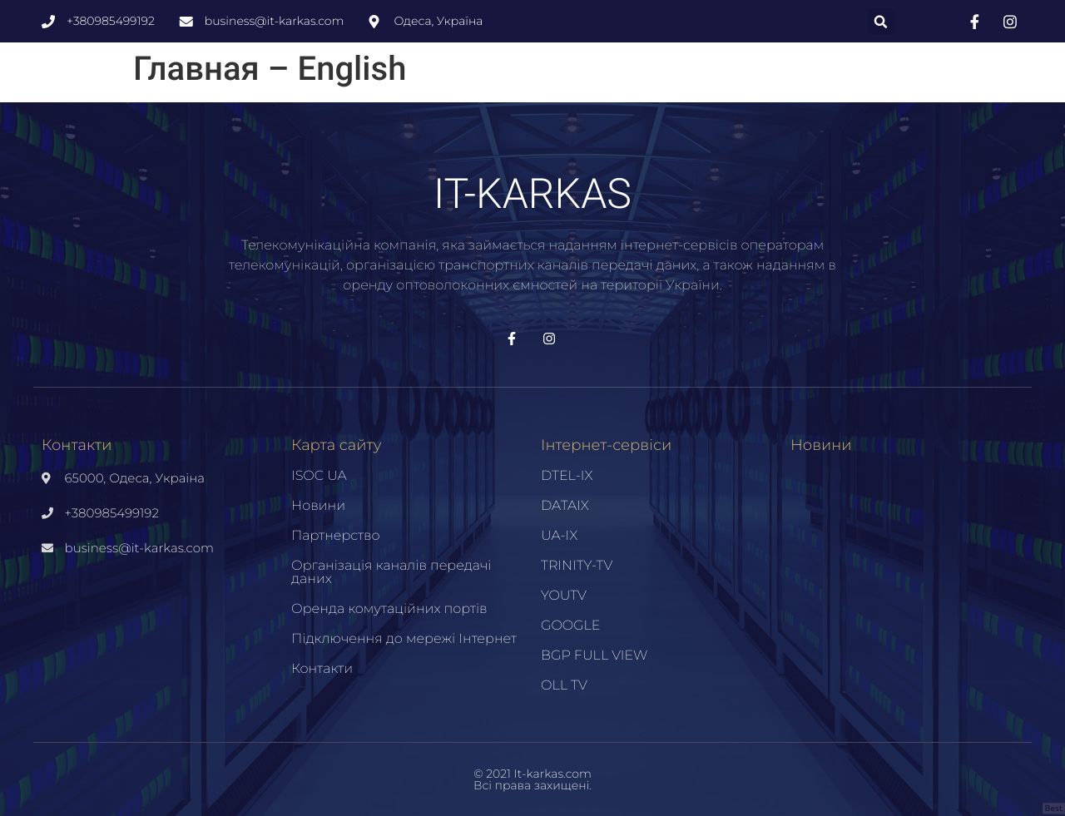The height and width of the screenshot is (816, 1065).
Task: Open Контакти in the sitemap column
Action: 322,668
